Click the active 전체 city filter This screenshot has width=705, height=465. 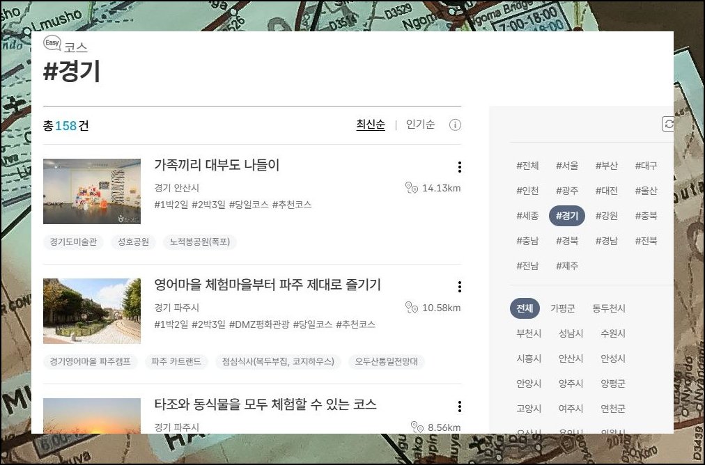pos(525,308)
